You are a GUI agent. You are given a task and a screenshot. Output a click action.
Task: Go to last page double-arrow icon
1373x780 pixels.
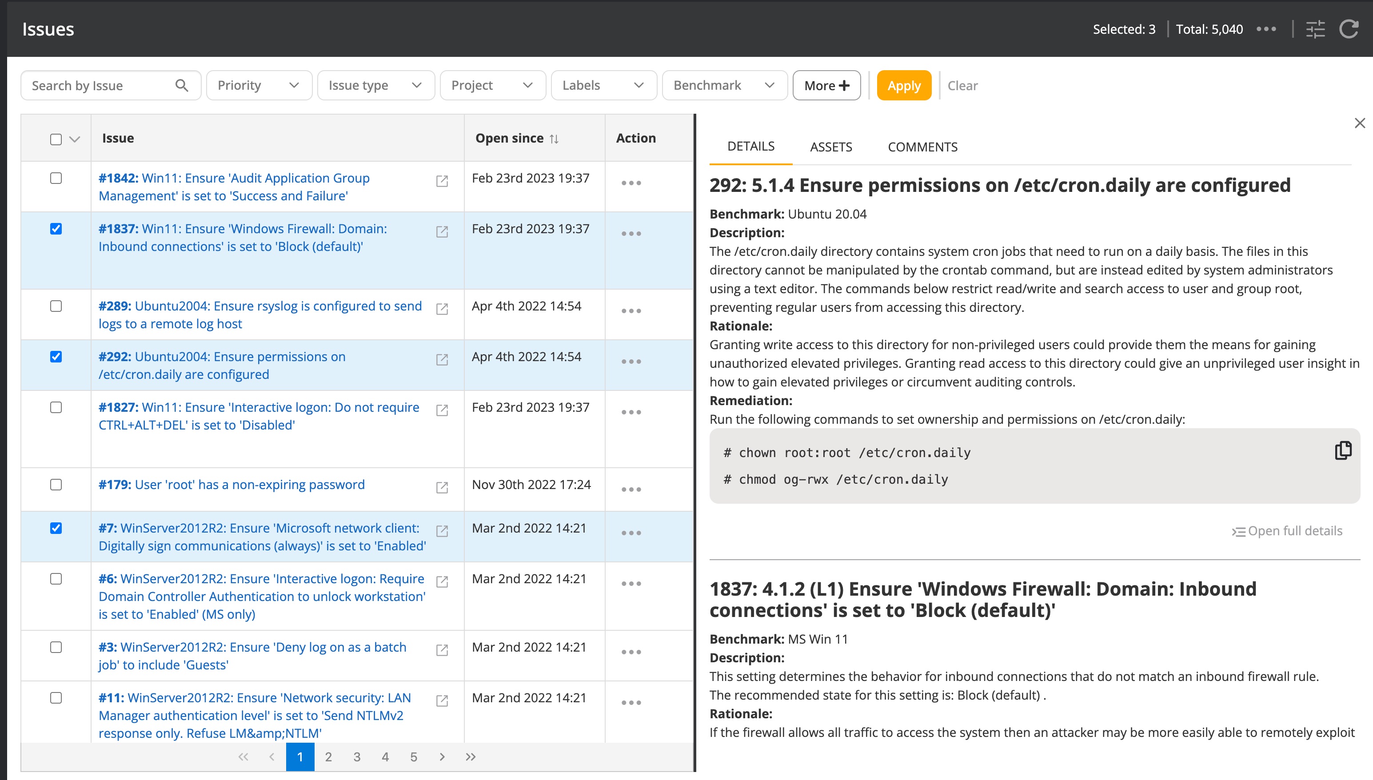(471, 756)
